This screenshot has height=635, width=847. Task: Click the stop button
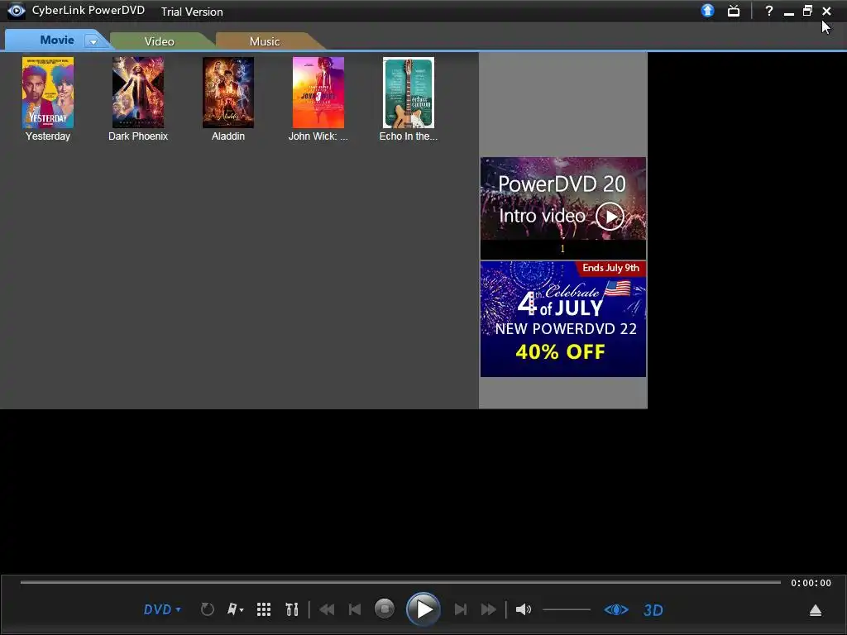click(x=385, y=609)
